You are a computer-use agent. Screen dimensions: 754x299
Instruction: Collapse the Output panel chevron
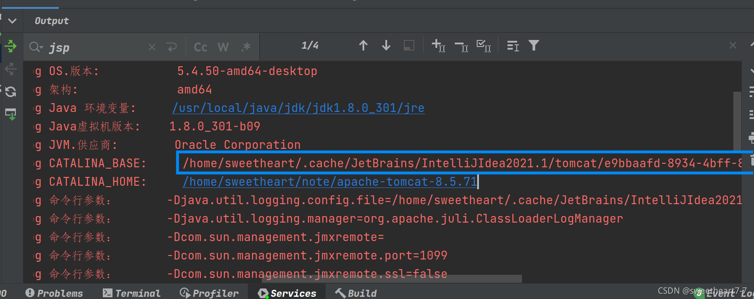click(x=12, y=21)
